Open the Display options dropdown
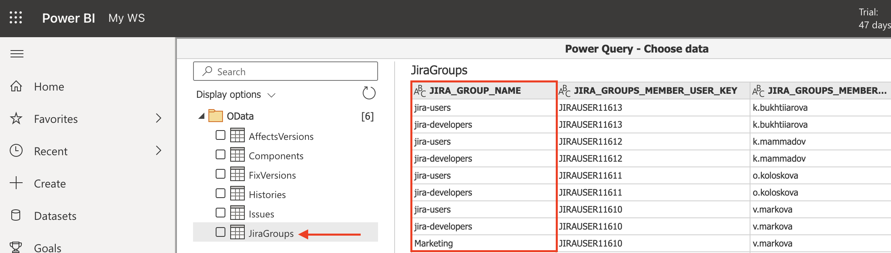This screenshot has height=253, width=891. 235,95
